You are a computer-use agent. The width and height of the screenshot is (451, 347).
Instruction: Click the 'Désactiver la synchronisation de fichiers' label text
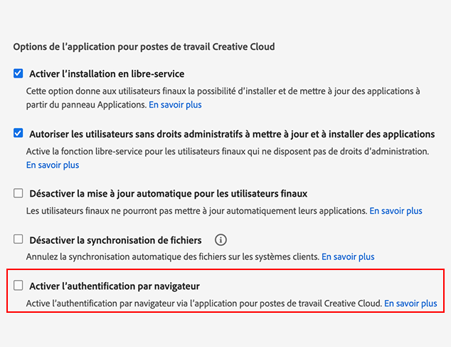coord(115,240)
